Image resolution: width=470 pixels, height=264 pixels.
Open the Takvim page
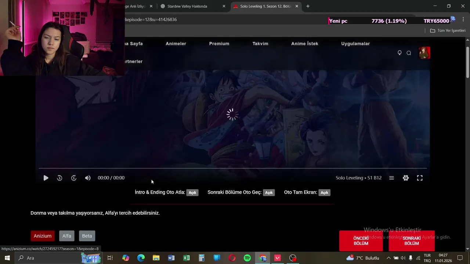pyautogui.click(x=260, y=44)
